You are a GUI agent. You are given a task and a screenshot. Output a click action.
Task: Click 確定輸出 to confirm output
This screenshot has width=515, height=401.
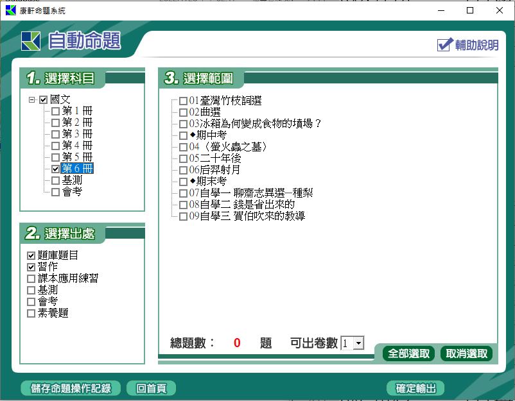(x=415, y=388)
